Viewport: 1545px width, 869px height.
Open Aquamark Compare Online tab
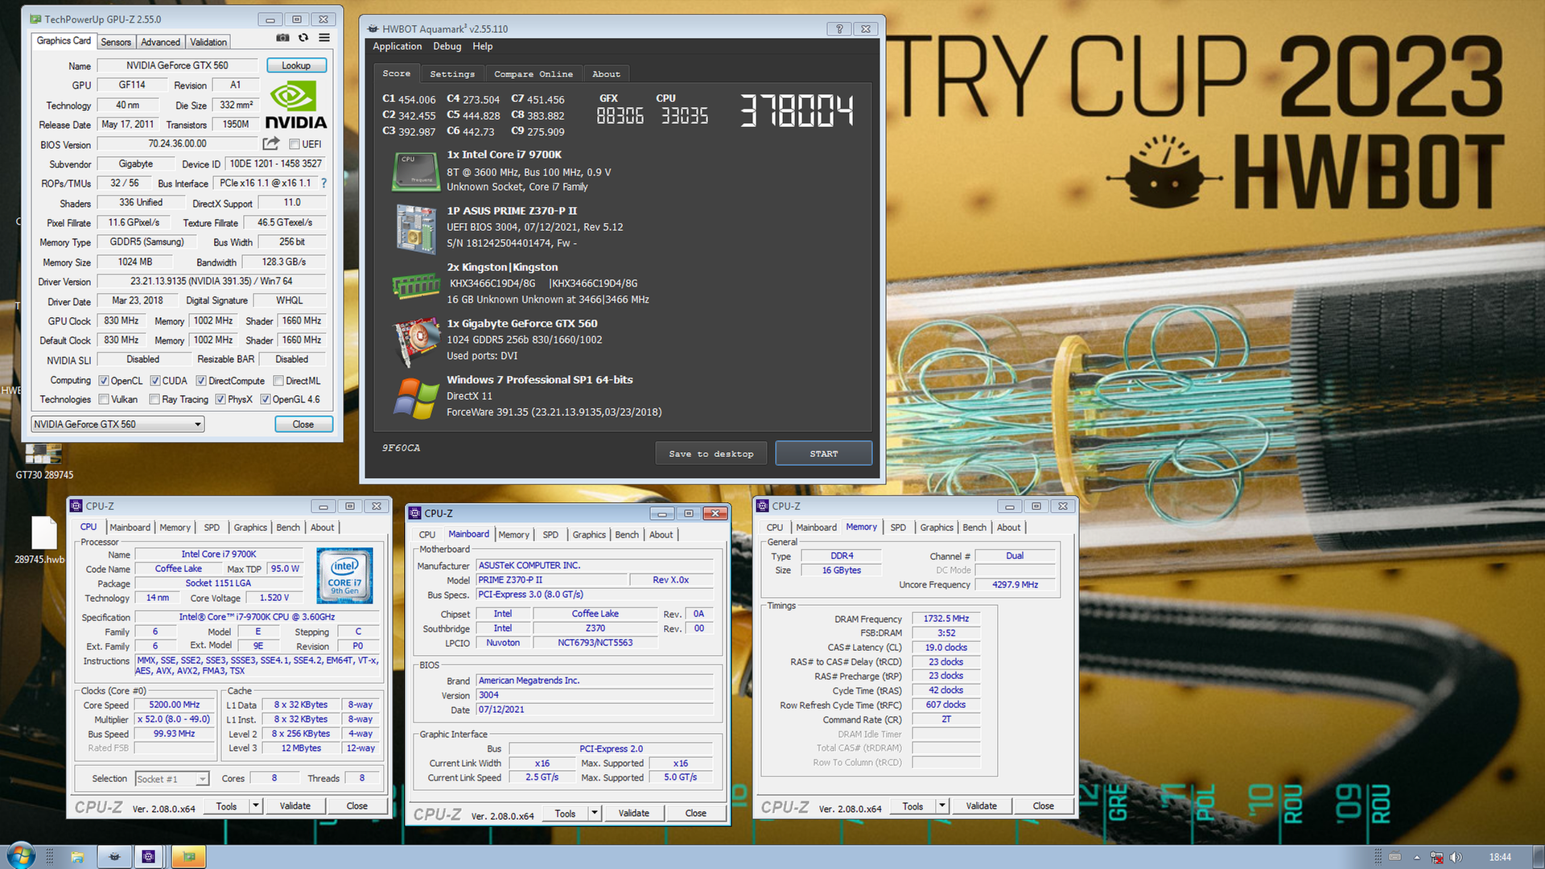tap(534, 74)
